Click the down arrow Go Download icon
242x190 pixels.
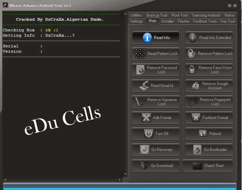click(144, 165)
